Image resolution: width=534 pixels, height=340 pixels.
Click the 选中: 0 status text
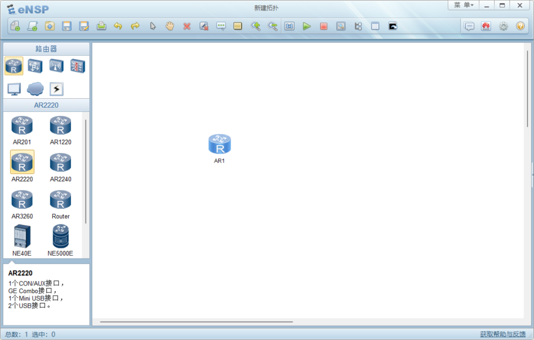(x=43, y=335)
